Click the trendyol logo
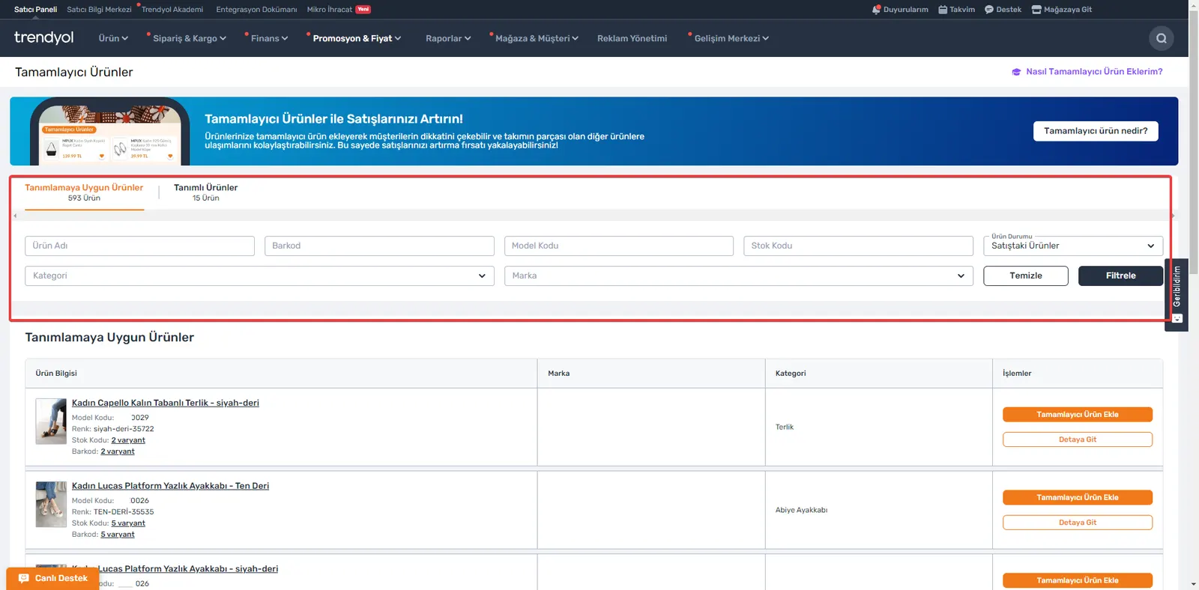1199x590 pixels. click(x=43, y=37)
